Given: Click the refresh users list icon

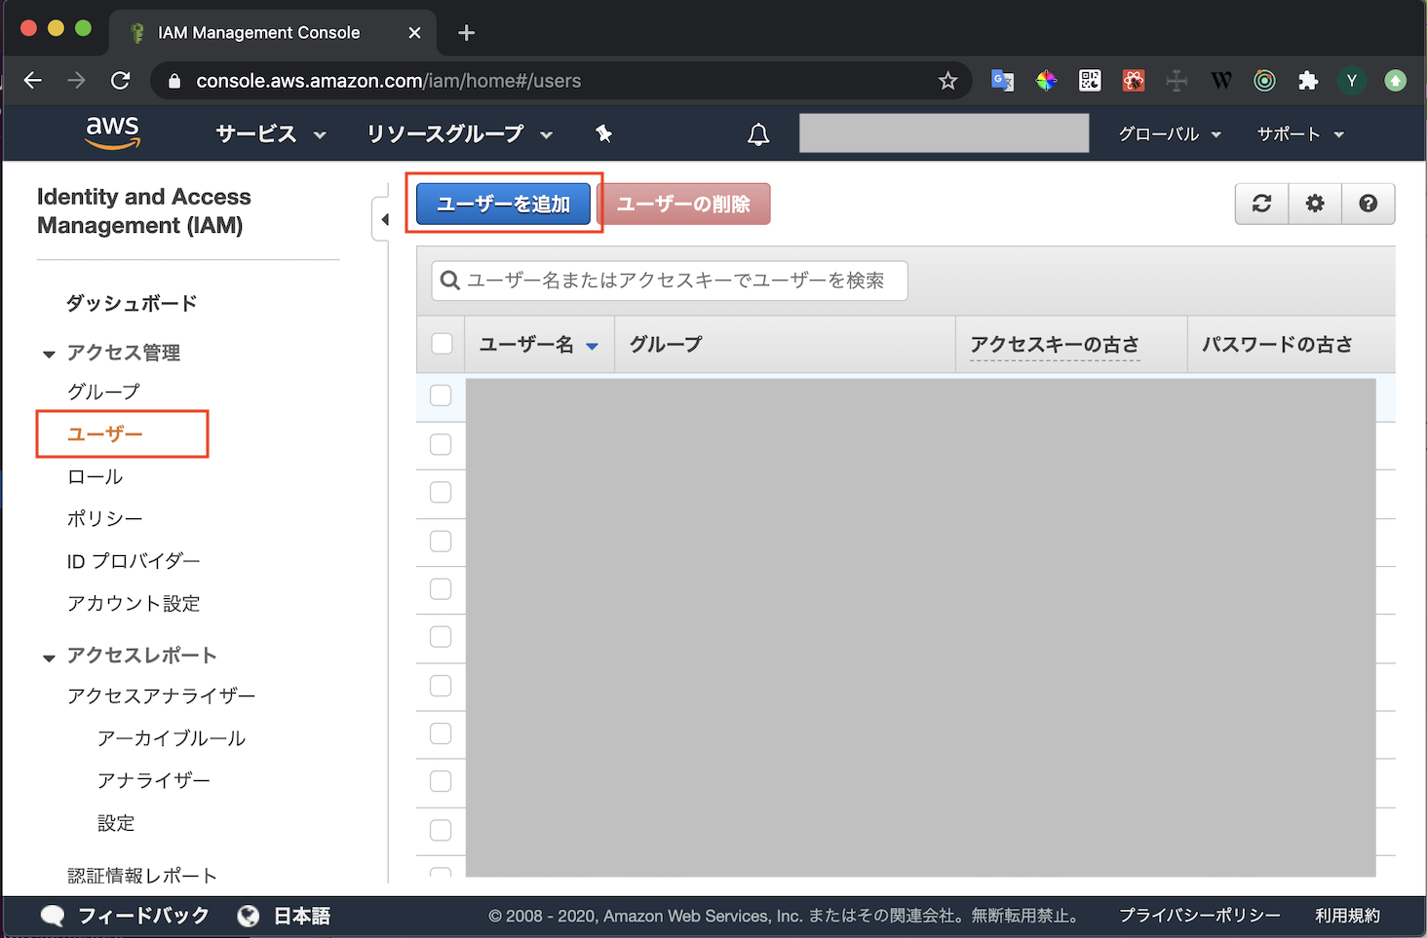Looking at the screenshot, I should (x=1261, y=204).
